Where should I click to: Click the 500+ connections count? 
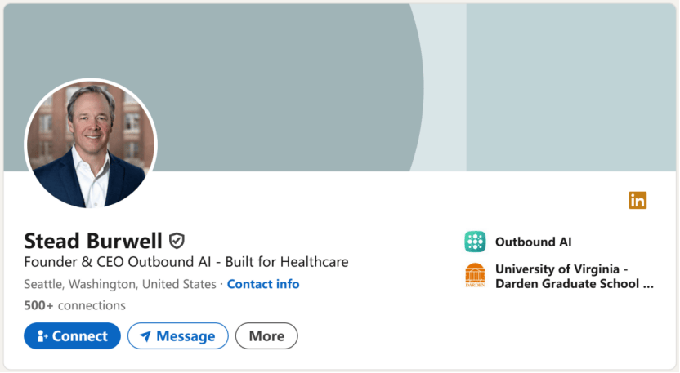click(74, 305)
